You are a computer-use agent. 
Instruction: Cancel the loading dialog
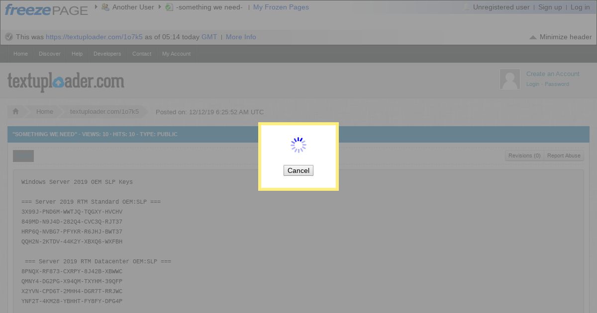pyautogui.click(x=298, y=170)
